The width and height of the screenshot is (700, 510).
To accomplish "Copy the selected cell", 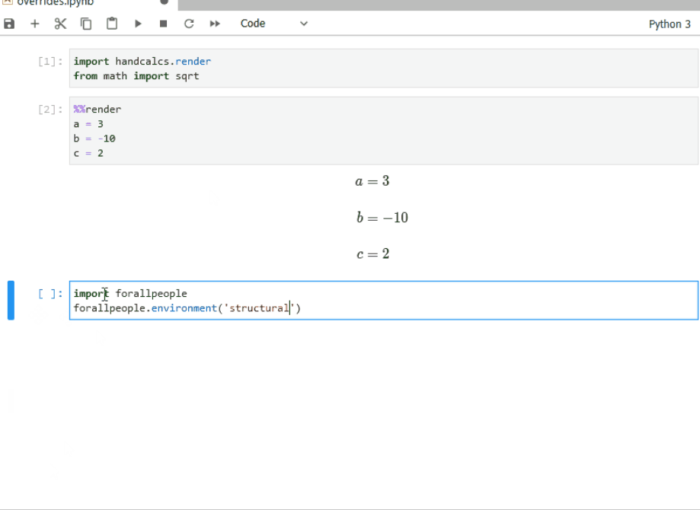I will coord(86,24).
